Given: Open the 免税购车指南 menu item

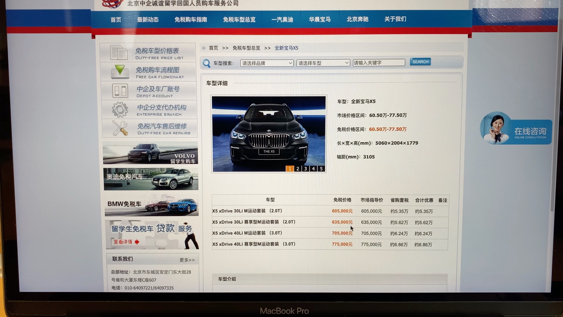Looking at the screenshot, I should (191, 19).
